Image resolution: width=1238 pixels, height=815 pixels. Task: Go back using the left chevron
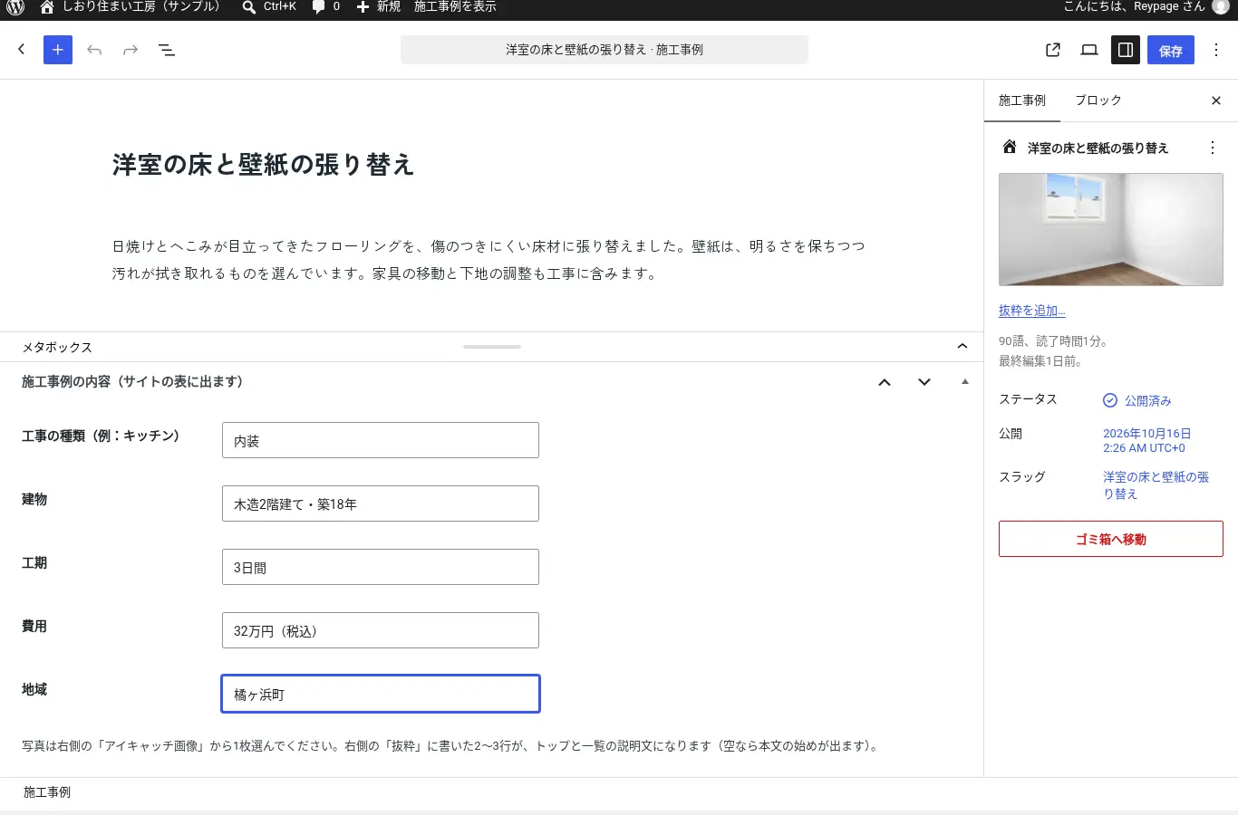coord(22,50)
